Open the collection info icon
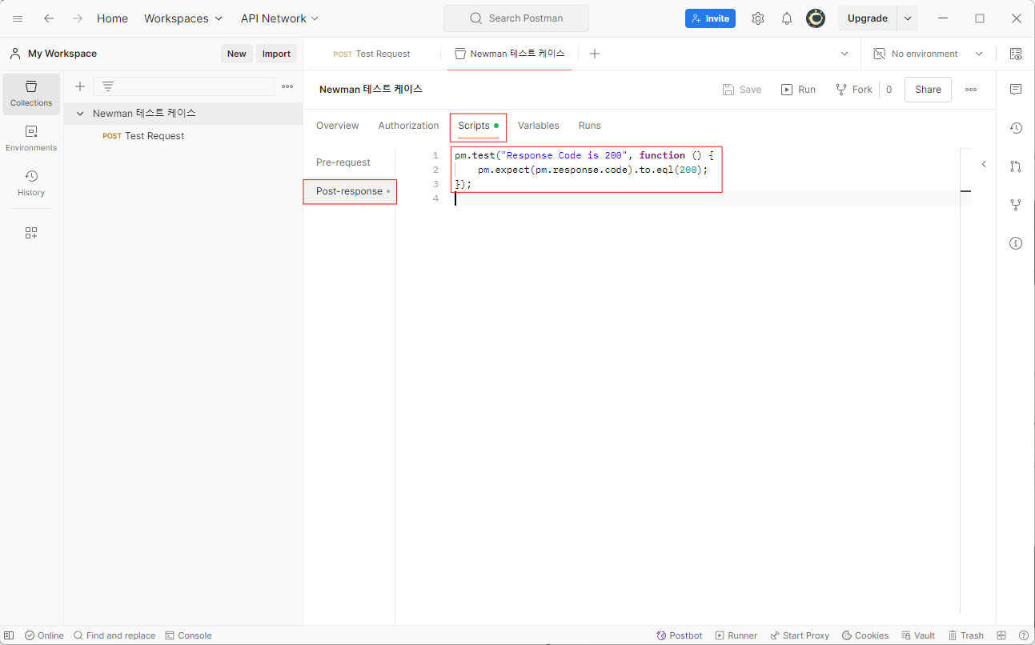 [x=1016, y=243]
